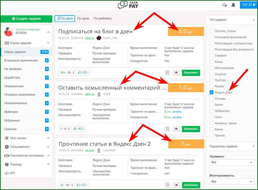Image resolution: width=258 pixels, height=190 pixels.
Task: Expand Пользователи menu
Action: click(x=26, y=147)
